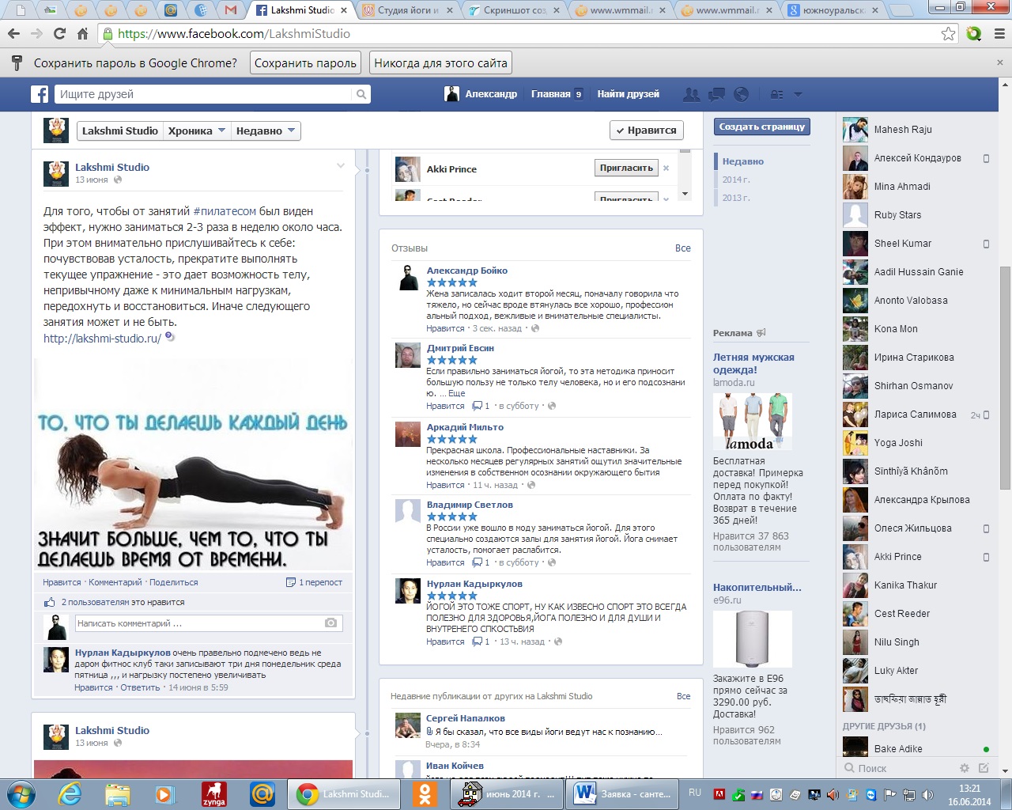Reload the page with refresh icon
1012x810 pixels.
59,34
